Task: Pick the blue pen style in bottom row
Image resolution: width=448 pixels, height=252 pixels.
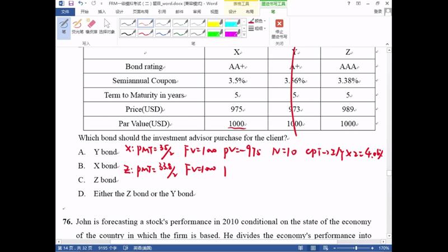Action: point(163,33)
